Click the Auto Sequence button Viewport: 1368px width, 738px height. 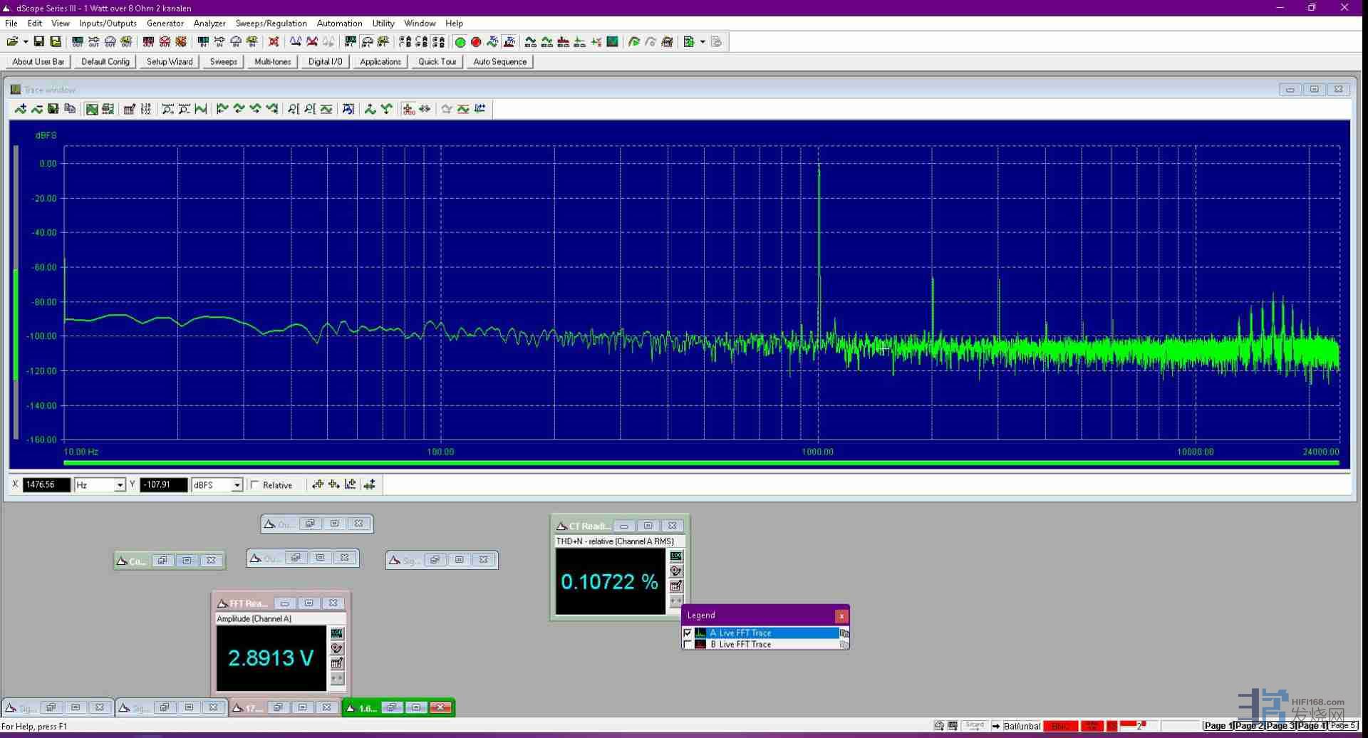(x=499, y=62)
